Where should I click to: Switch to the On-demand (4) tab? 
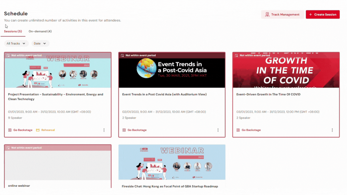[x=40, y=31]
